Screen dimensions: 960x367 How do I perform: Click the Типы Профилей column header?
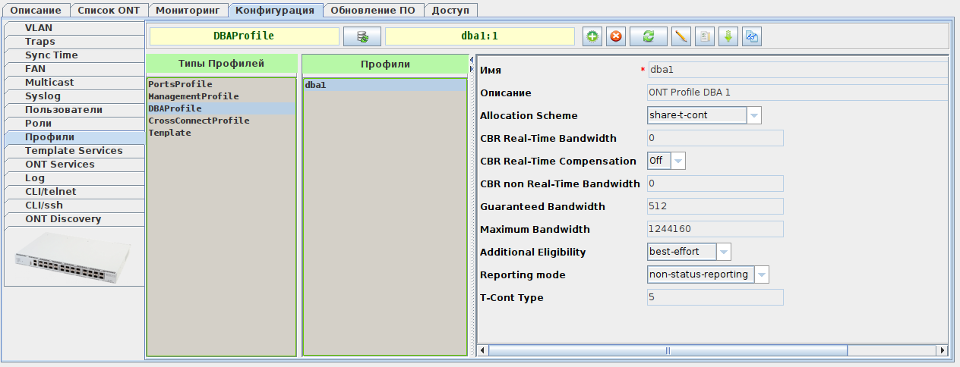(221, 64)
